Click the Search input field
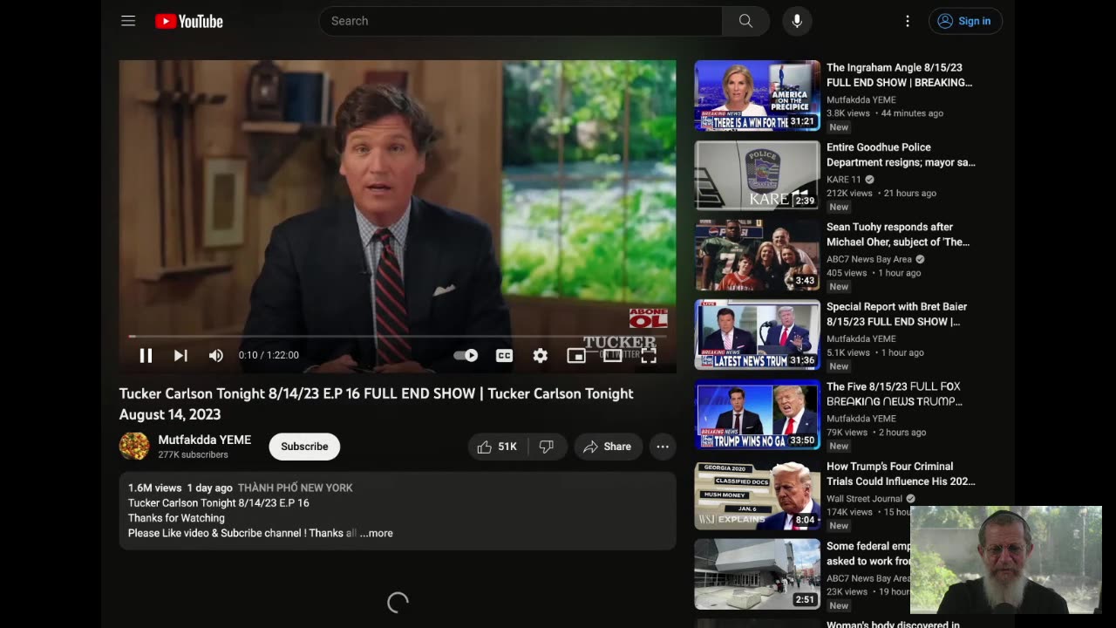This screenshot has width=1116, height=628. 521,21
